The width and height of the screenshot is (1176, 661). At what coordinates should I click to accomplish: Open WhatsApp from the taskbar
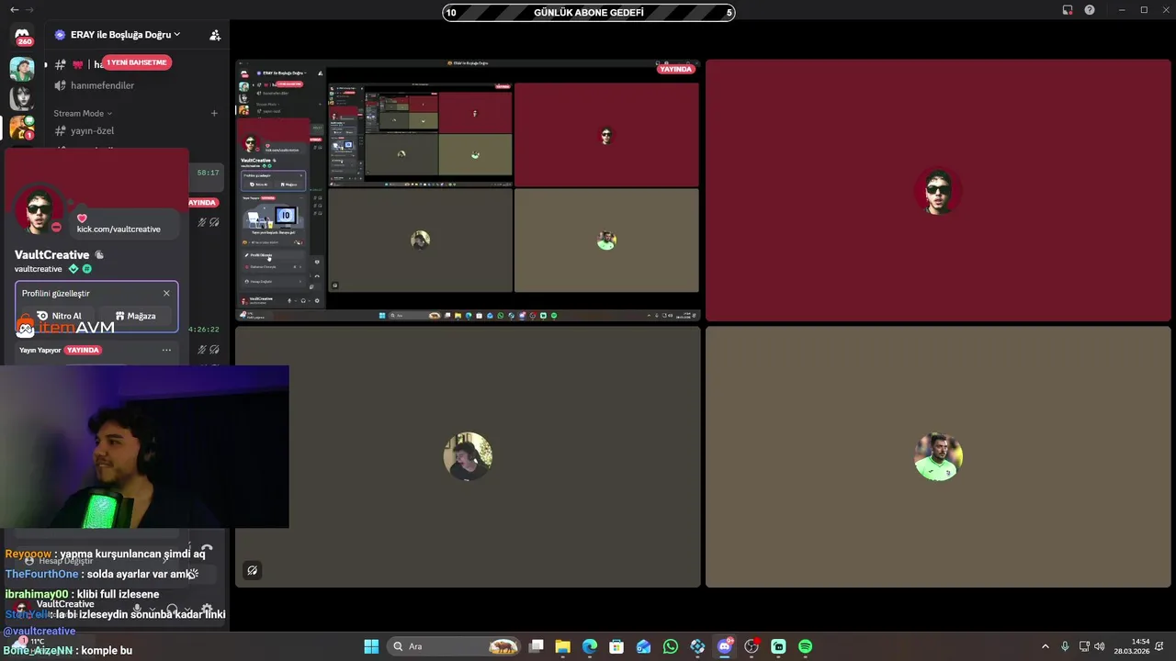tap(671, 646)
